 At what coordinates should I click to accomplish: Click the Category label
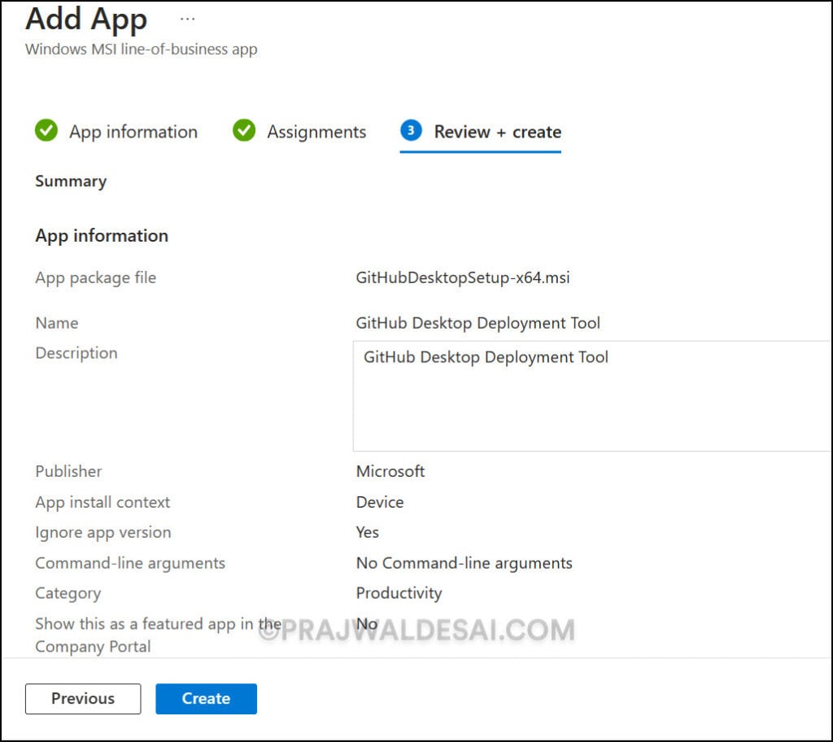pos(68,594)
